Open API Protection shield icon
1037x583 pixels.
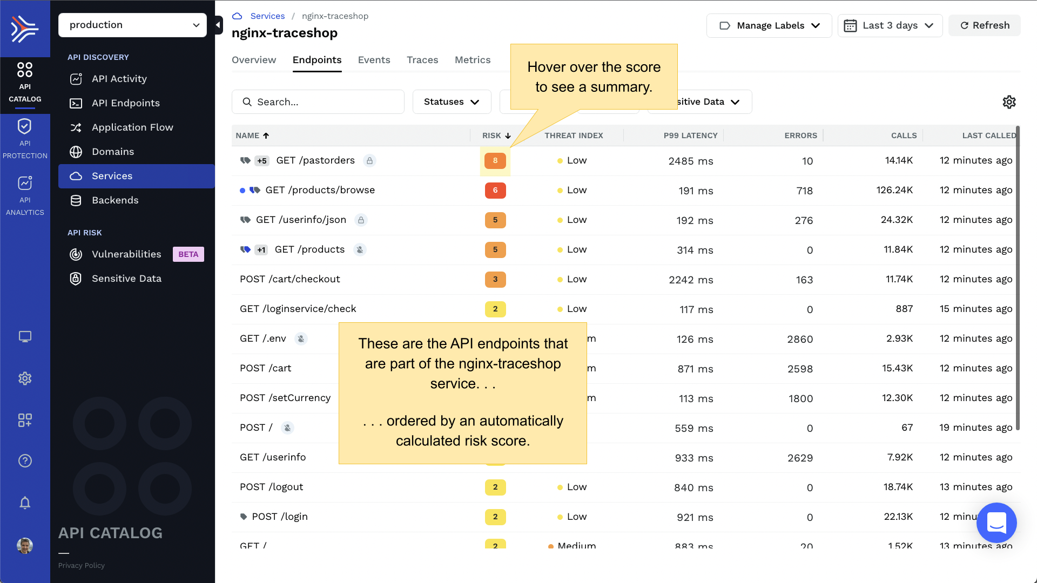(x=25, y=127)
